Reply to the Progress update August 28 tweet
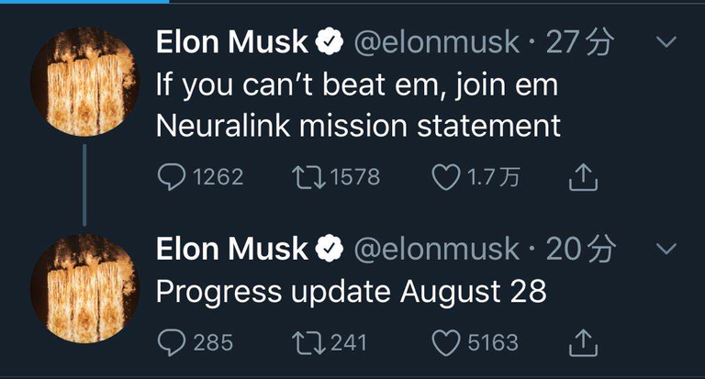705x379 pixels. tap(172, 343)
